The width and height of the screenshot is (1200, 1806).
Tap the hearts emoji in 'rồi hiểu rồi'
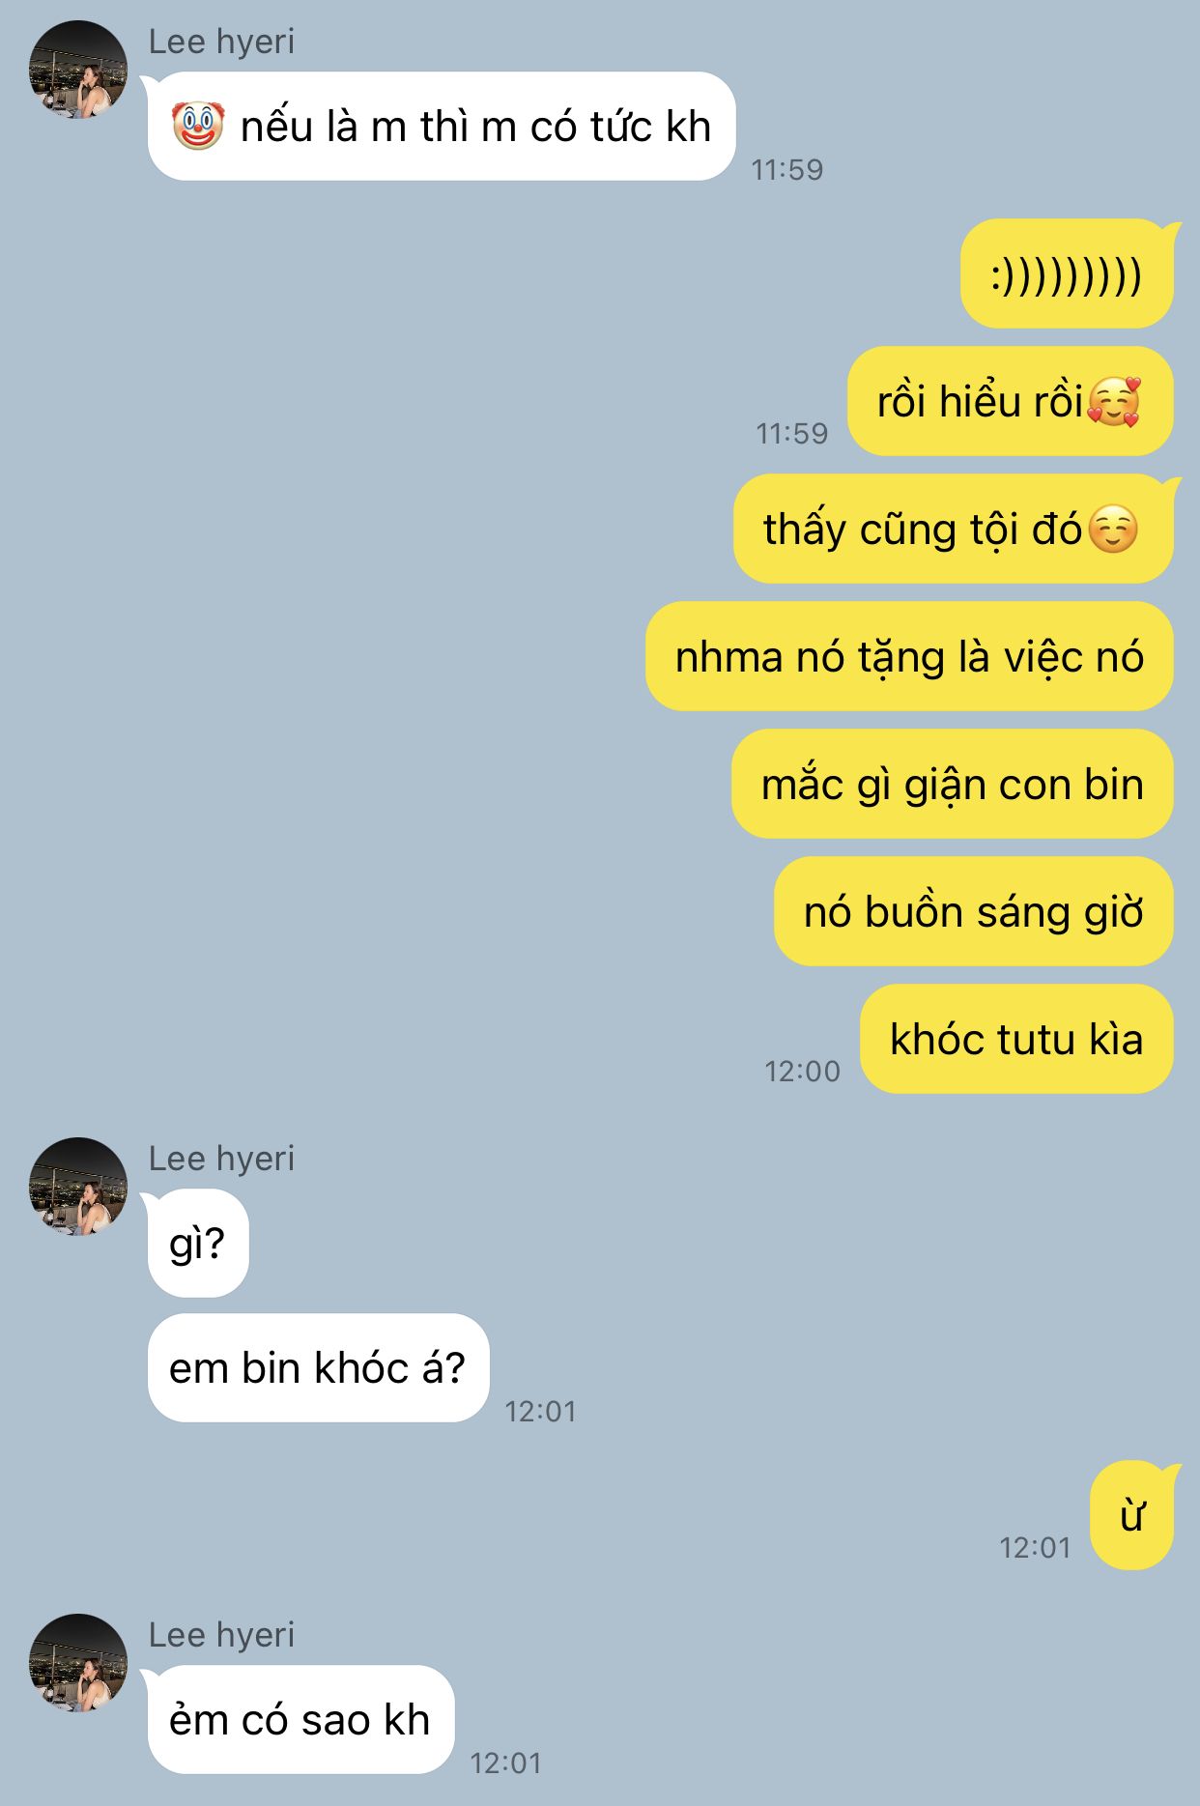coord(1114,401)
